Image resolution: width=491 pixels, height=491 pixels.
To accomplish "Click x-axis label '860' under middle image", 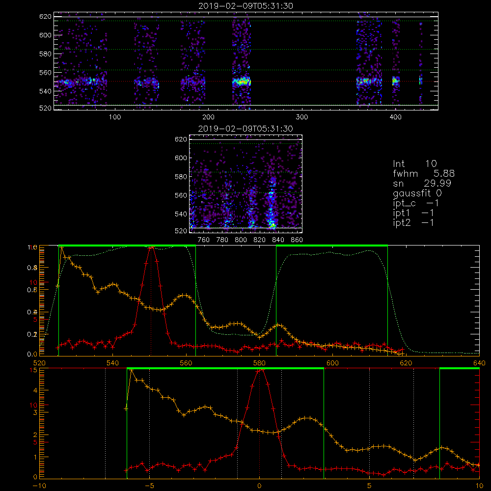I will 297,240.
